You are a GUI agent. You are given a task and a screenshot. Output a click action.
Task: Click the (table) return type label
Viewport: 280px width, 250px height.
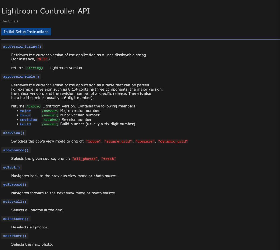point(33,106)
